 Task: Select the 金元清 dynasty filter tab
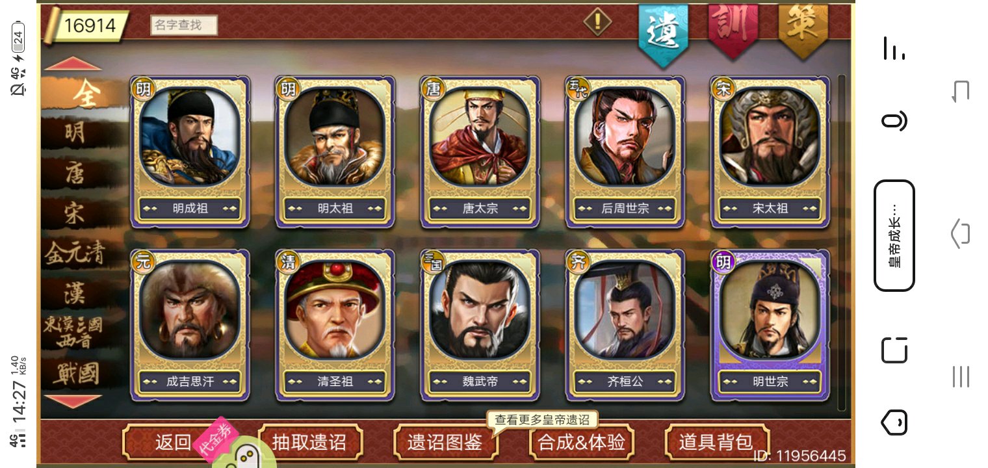[74, 254]
